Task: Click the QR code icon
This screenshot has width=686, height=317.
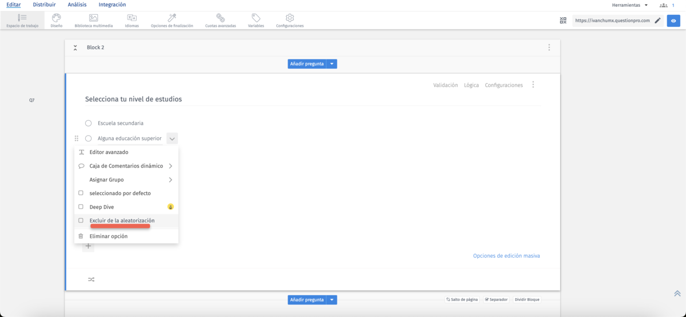Action: coord(563,21)
